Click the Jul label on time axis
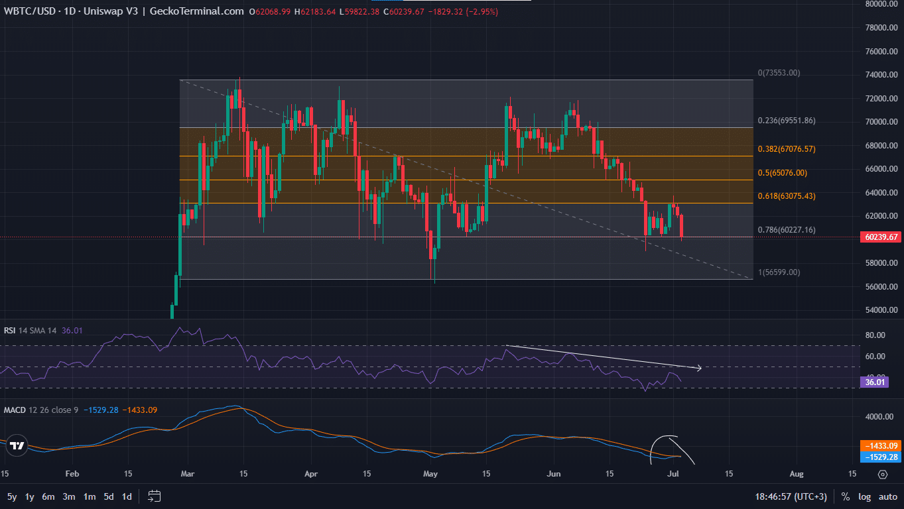 point(673,474)
